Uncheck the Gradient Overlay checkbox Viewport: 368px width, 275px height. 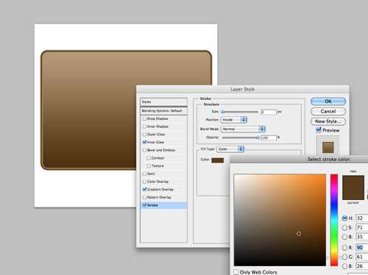pos(144,190)
